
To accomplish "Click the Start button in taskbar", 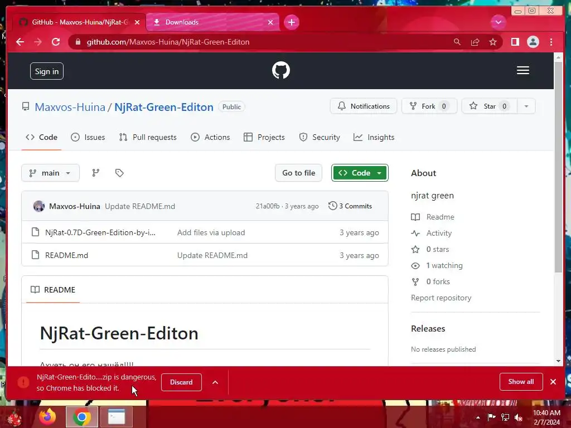I will point(14,417).
